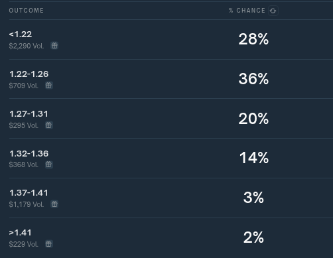Select the <1.22 outcome label
Image resolution: width=333 pixels, height=258 pixels.
21,34
